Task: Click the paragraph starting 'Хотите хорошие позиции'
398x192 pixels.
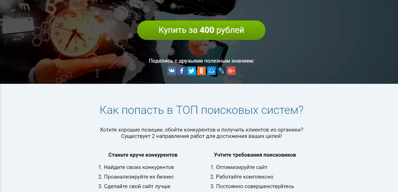Action: (201, 133)
